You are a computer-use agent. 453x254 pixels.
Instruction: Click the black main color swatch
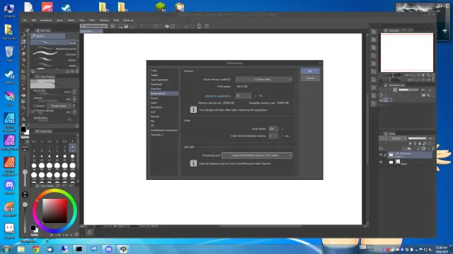[23, 130]
